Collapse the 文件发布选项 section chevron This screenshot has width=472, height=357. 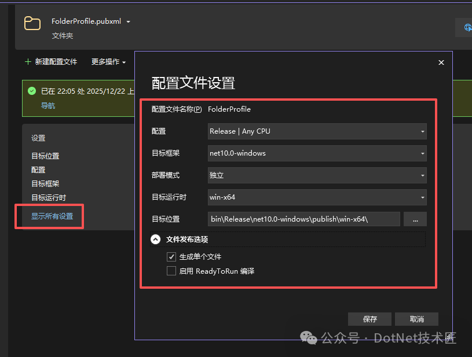[155, 238]
